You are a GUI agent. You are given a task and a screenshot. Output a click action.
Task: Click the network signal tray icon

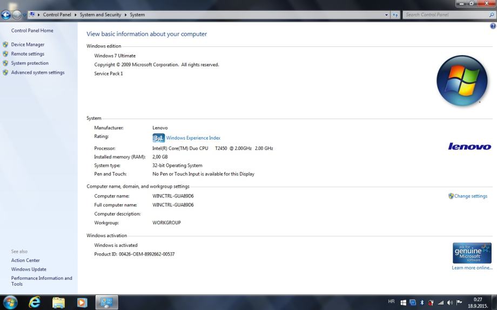pyautogui.click(x=441, y=303)
